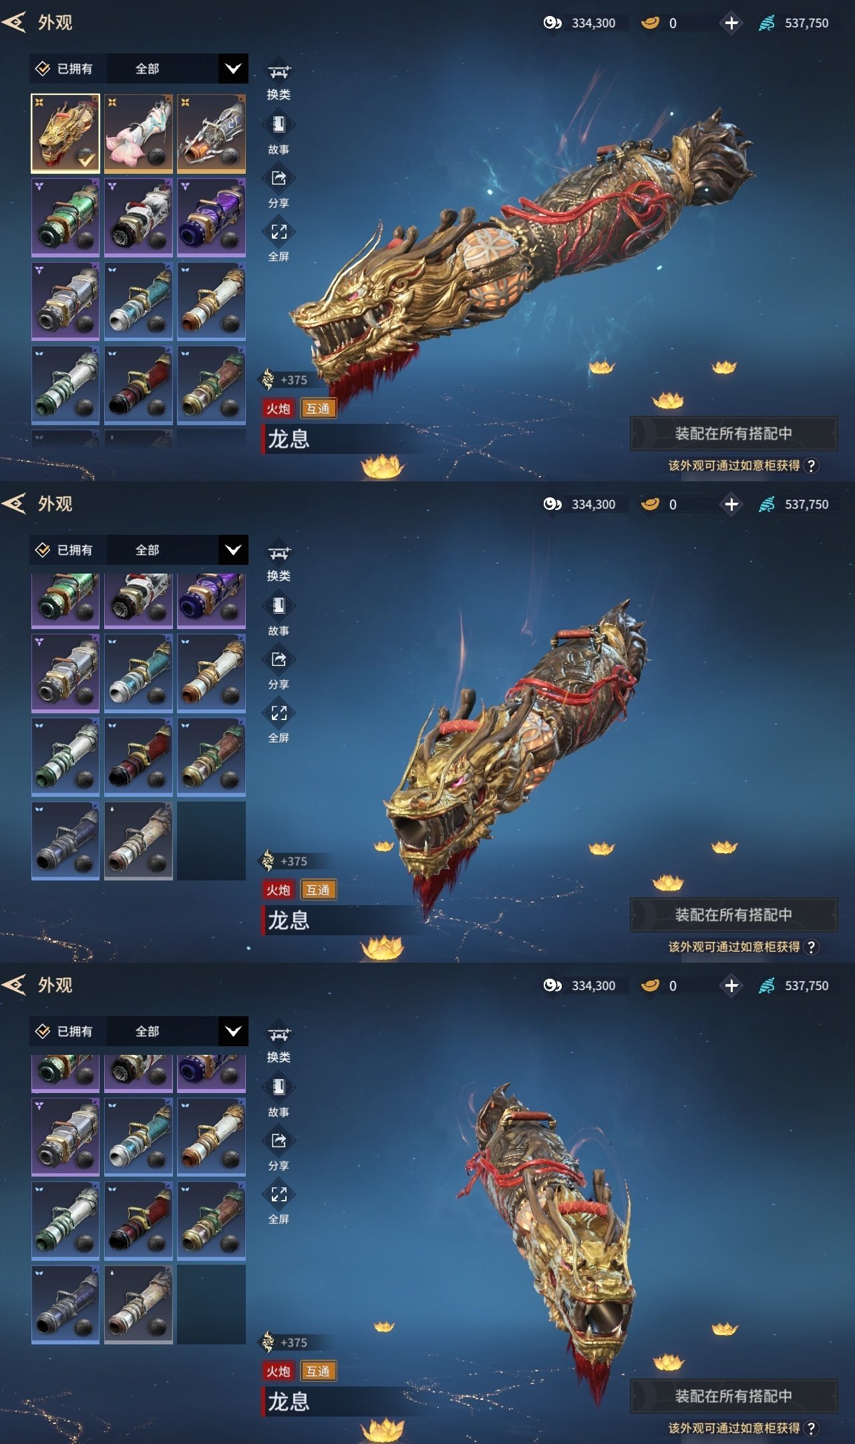This screenshot has width=855, height=1444.
Task: Click 该外观可通过如意柜获得 link in middle panel
Action: coord(734,947)
